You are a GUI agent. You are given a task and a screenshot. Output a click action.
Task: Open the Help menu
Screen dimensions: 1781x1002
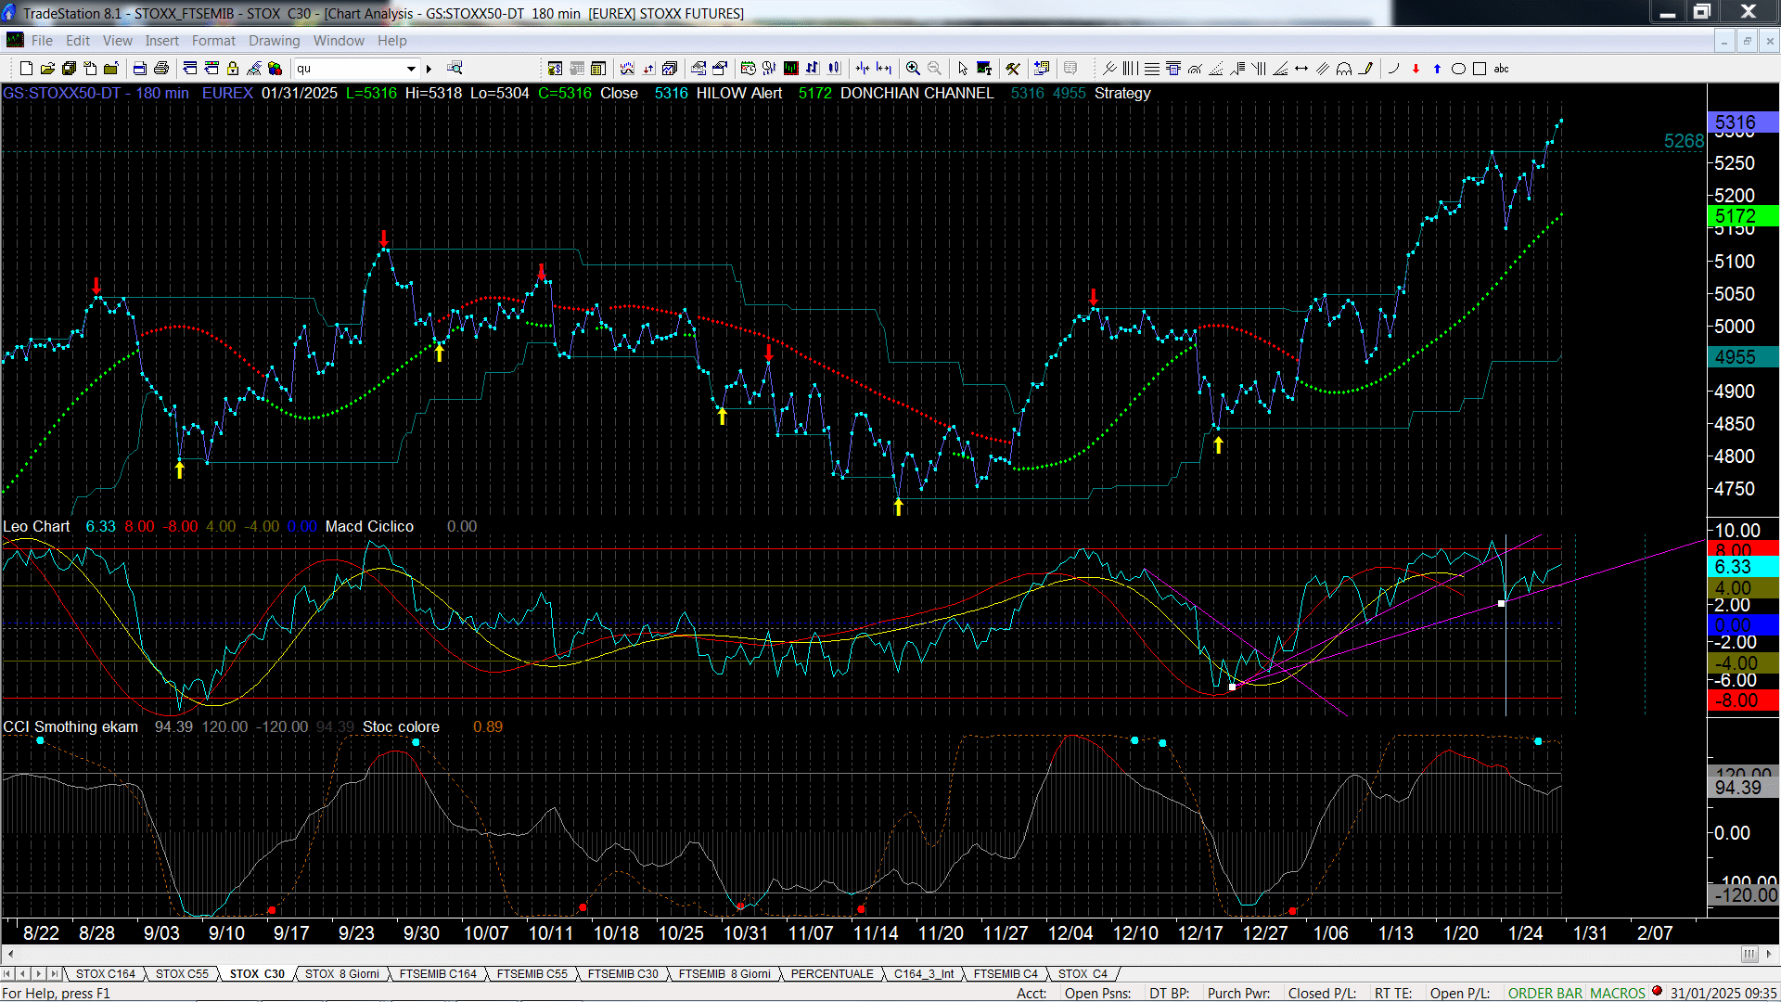click(391, 41)
